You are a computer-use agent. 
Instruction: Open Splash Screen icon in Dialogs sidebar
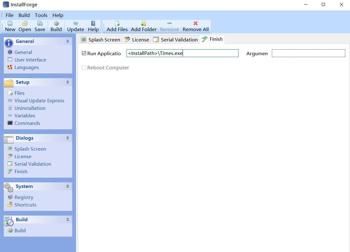tap(10, 149)
